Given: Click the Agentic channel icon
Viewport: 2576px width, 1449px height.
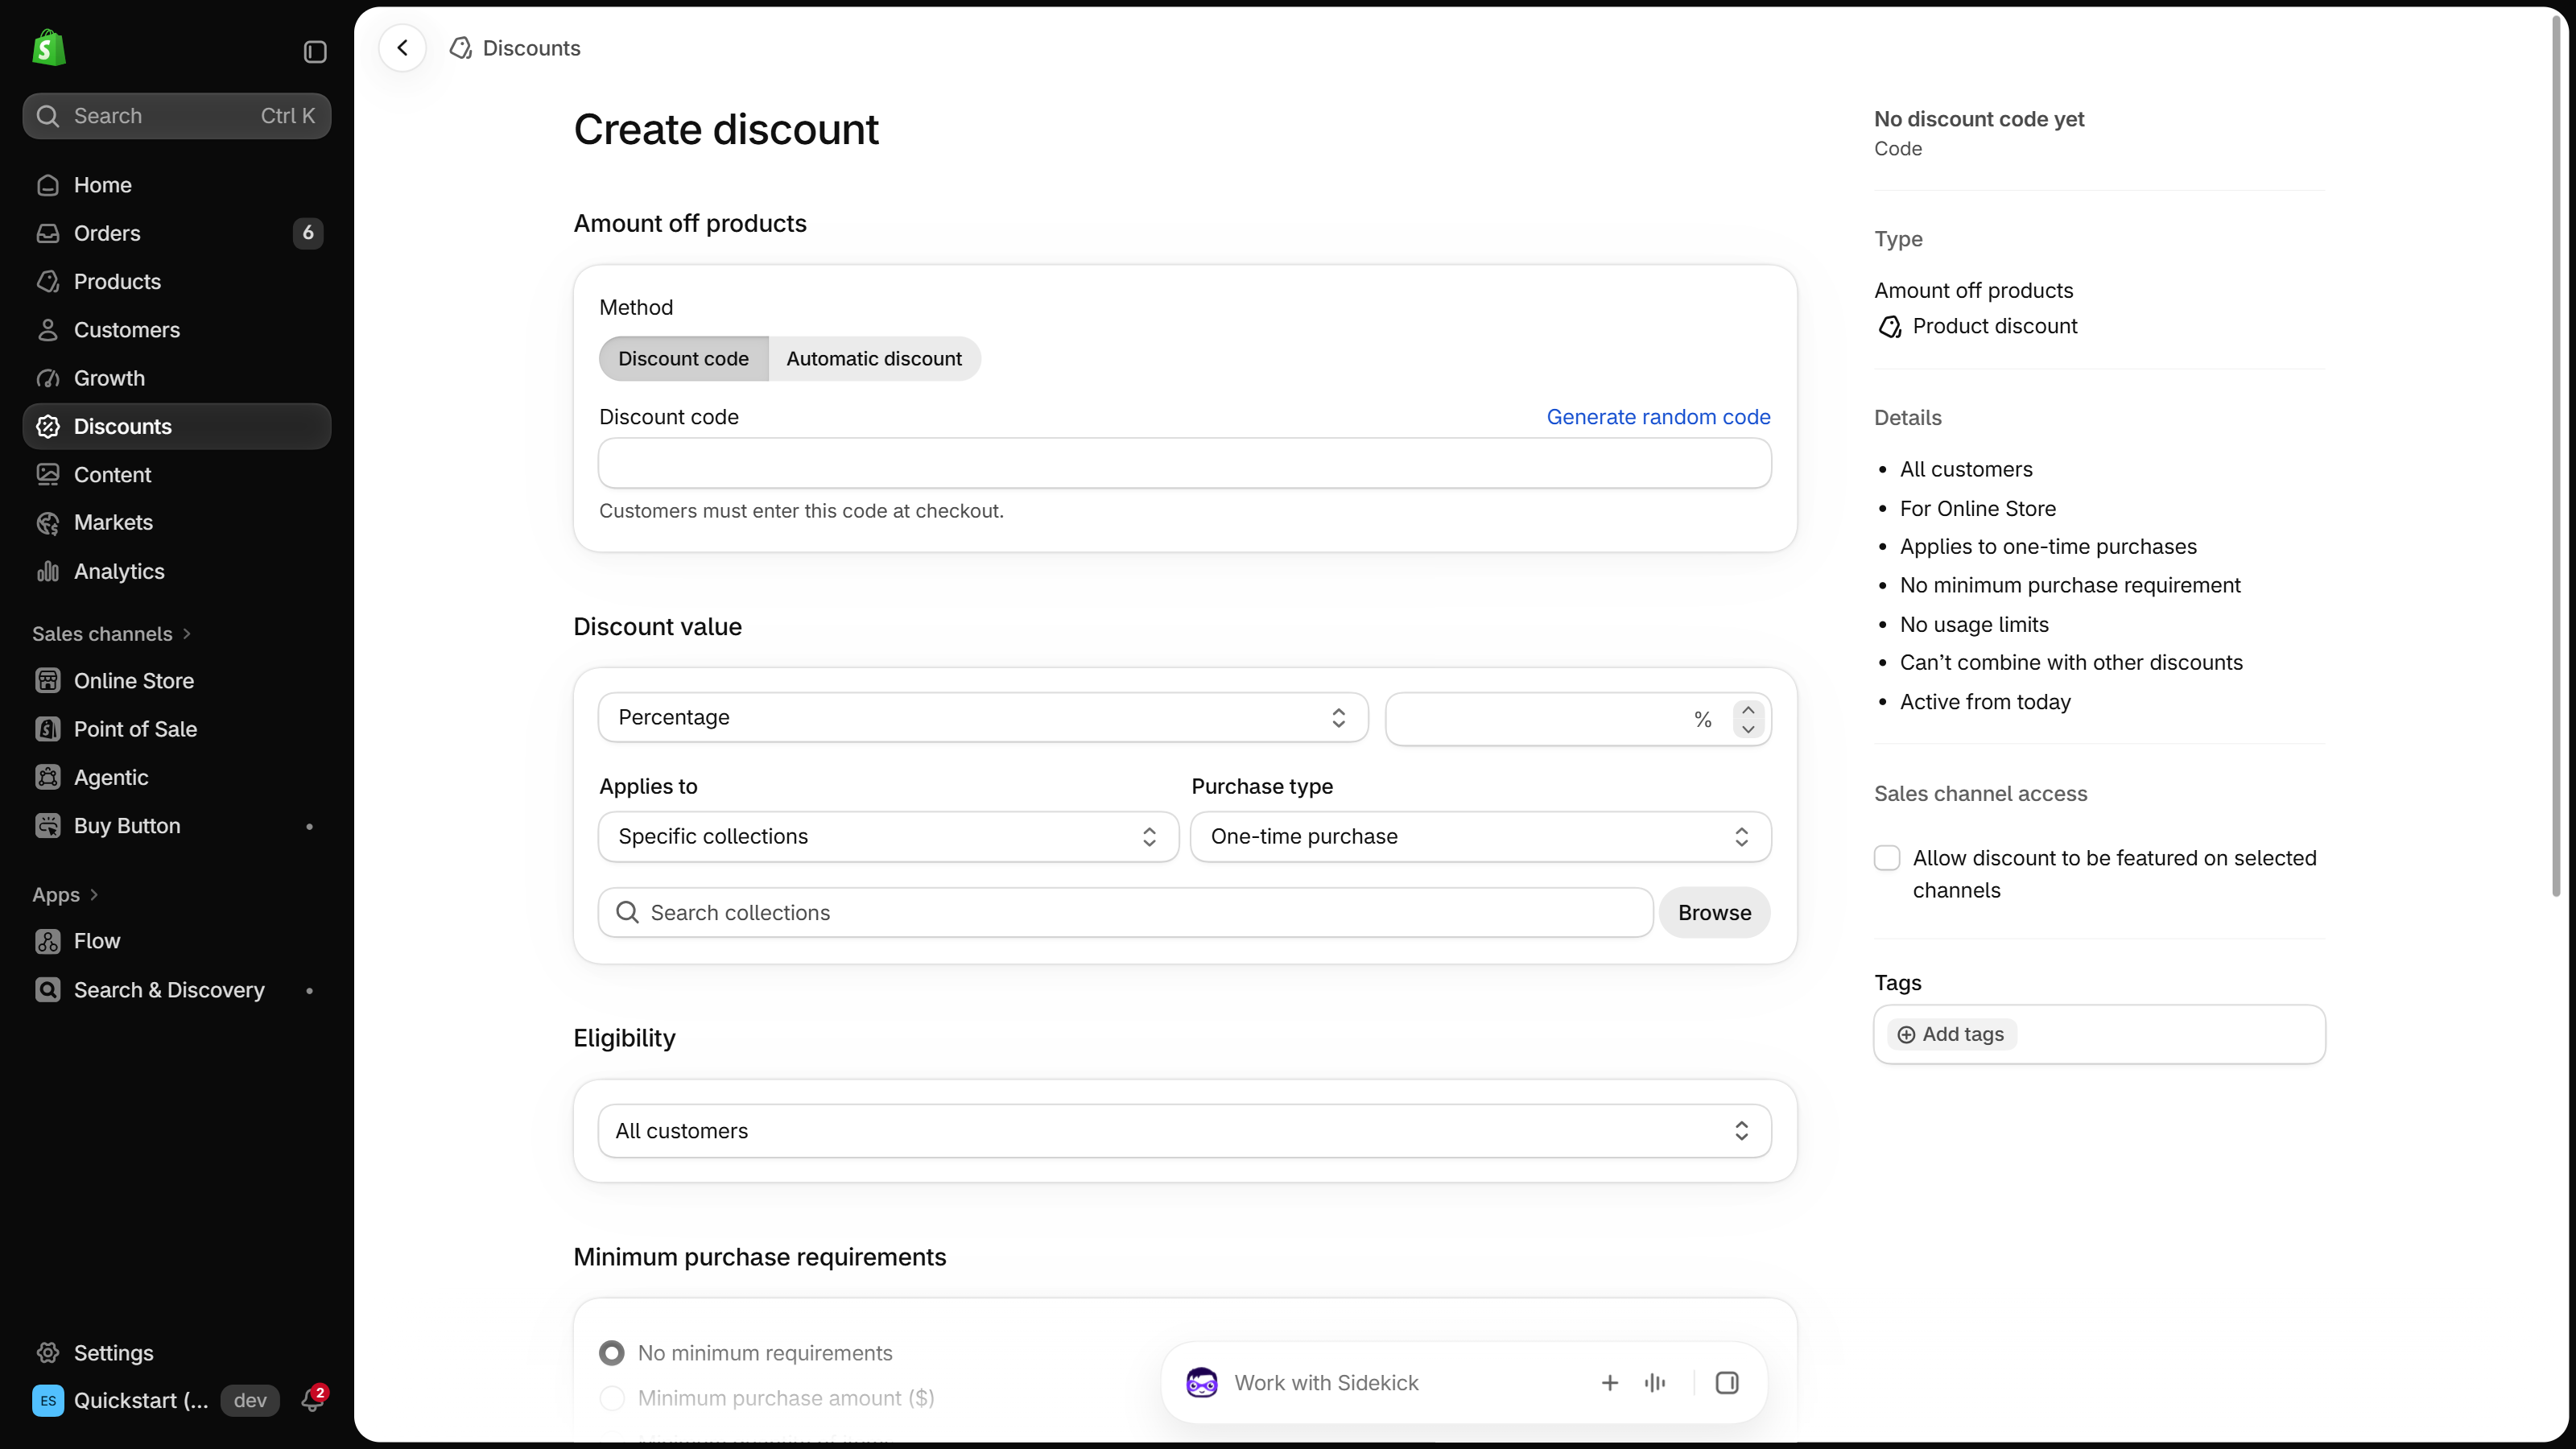Looking at the screenshot, I should point(48,777).
